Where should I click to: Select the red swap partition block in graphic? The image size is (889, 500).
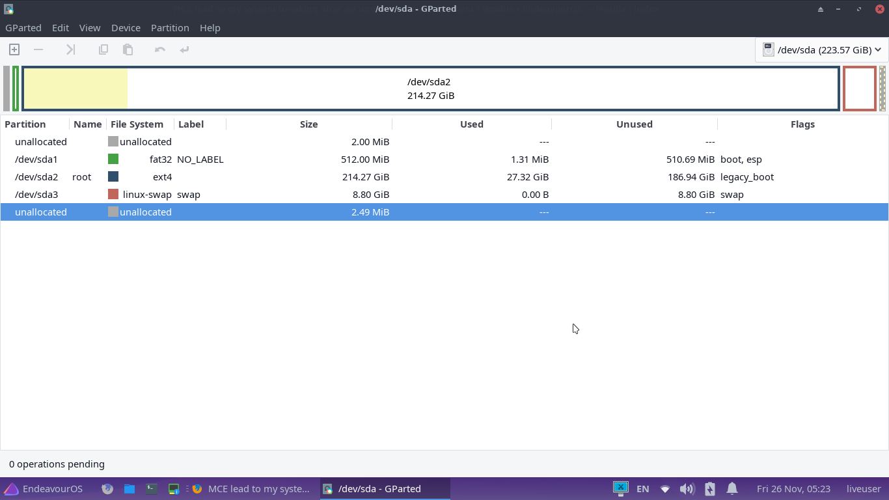click(860, 89)
